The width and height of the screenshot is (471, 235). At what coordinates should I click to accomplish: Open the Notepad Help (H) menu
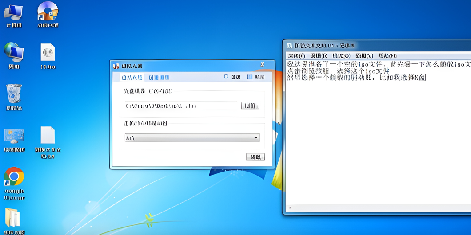pos(387,56)
